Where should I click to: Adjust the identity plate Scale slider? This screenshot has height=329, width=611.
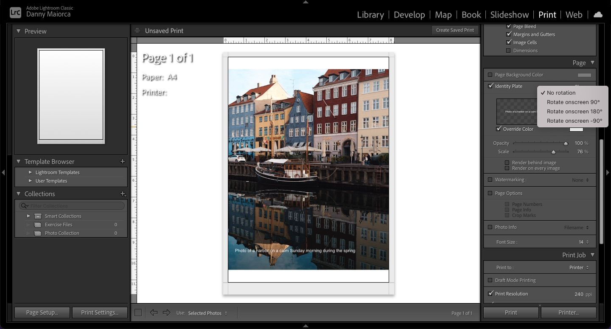(x=553, y=152)
